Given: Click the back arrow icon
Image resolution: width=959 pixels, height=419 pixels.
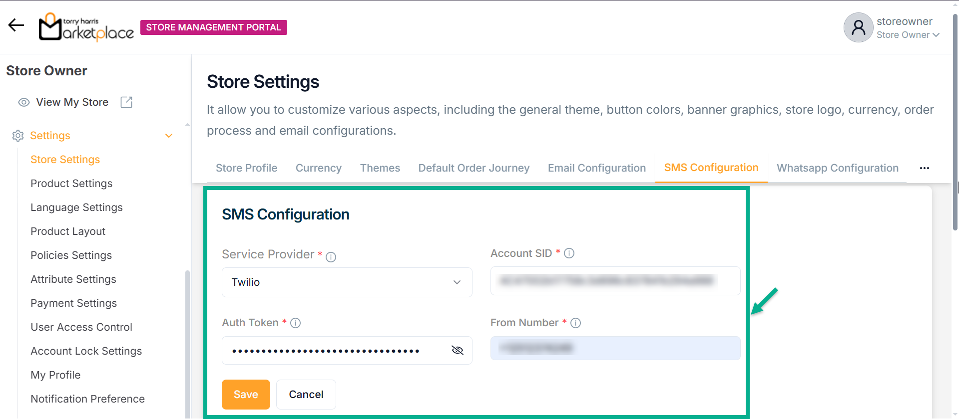Looking at the screenshot, I should click(x=16, y=25).
